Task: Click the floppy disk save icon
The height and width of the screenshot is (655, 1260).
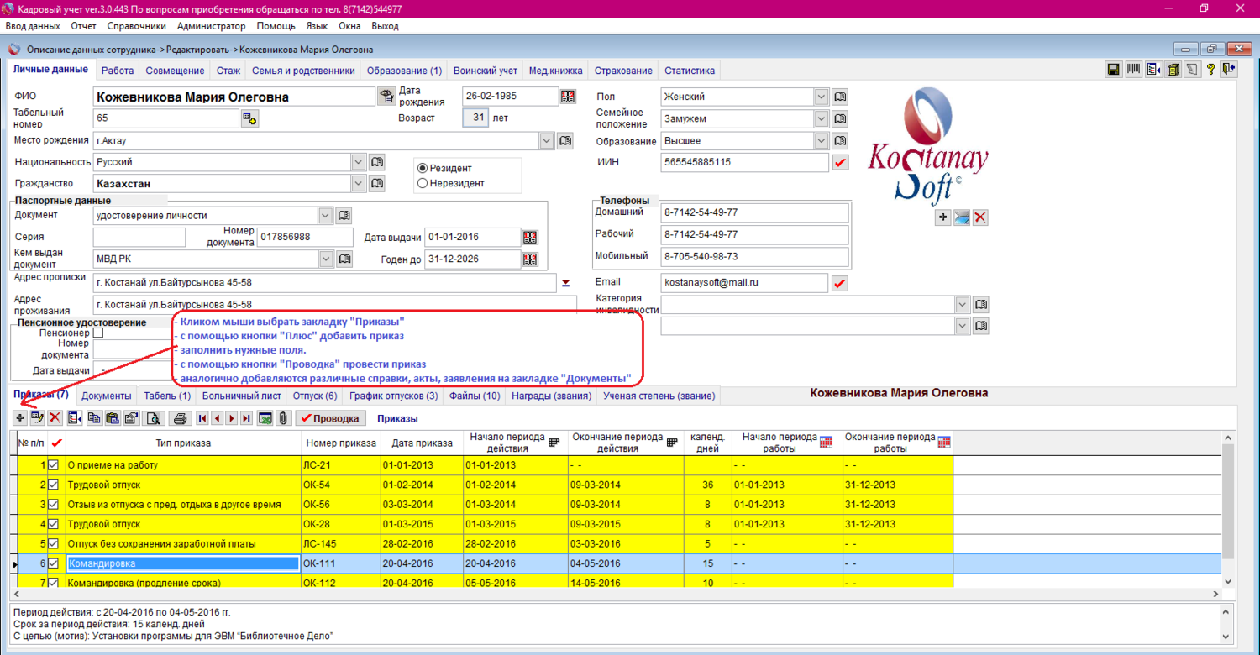Action: click(1114, 70)
